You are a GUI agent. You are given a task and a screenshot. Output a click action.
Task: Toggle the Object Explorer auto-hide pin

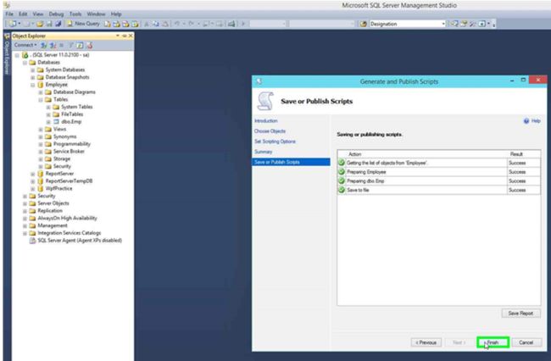pos(124,36)
